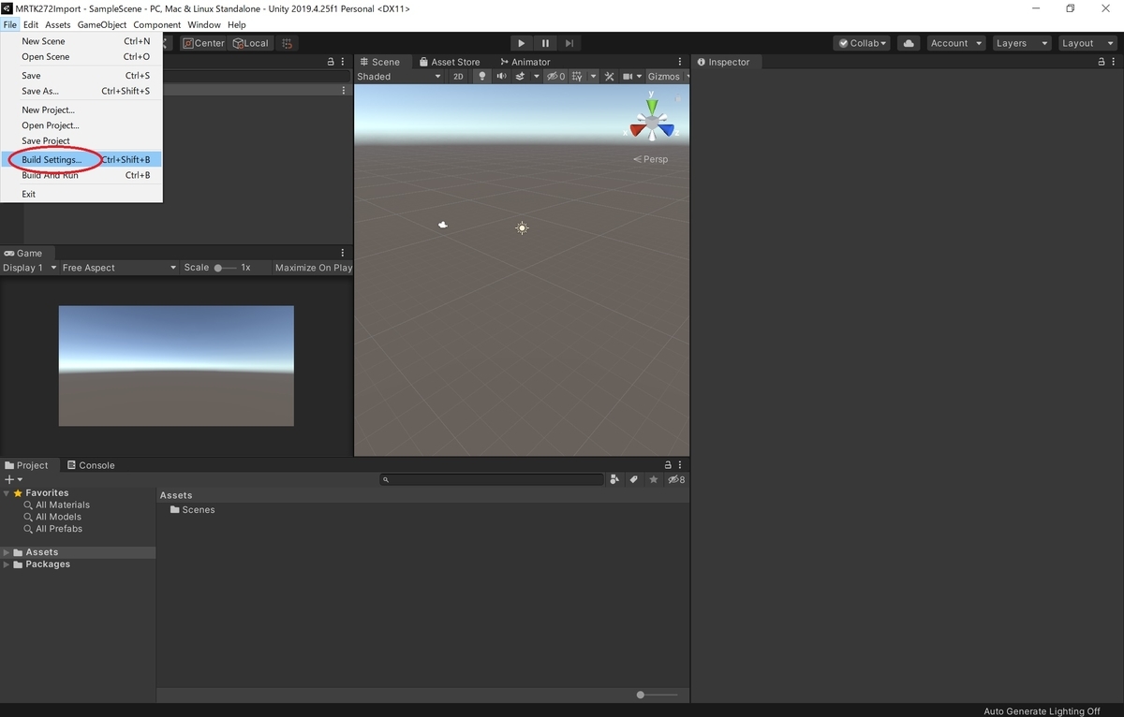This screenshot has width=1124, height=717.
Task: Advance one frame with the Step button
Action: [x=569, y=43]
